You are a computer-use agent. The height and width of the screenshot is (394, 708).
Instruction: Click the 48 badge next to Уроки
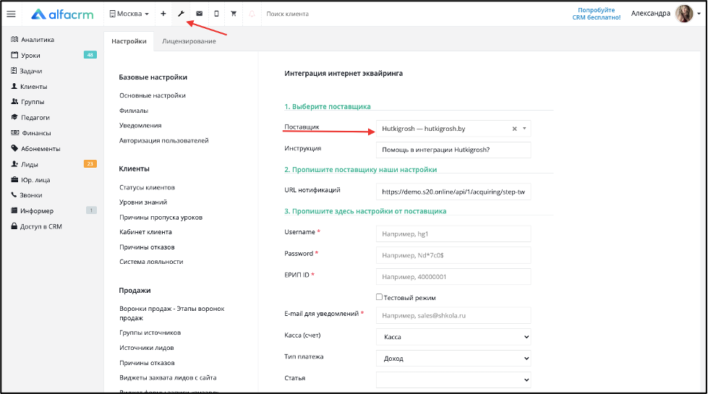(90, 55)
